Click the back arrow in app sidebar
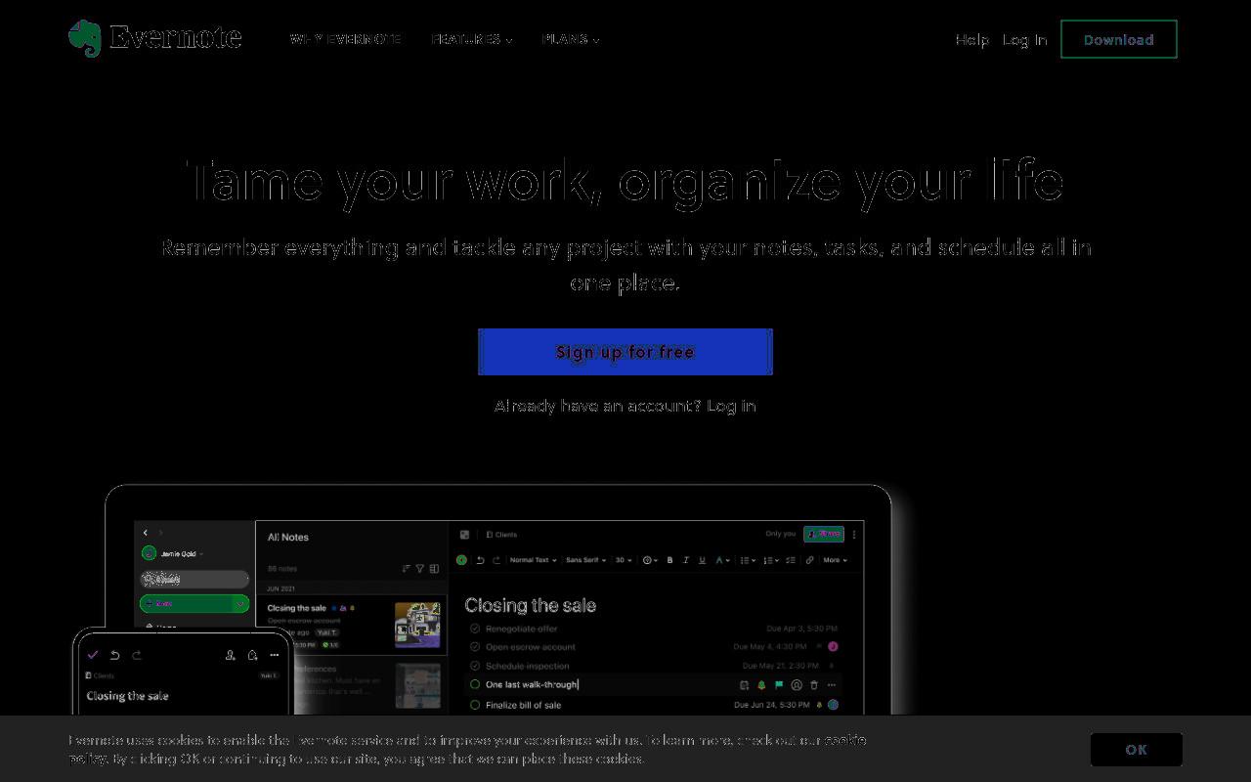This screenshot has height=782, width=1251. [146, 533]
